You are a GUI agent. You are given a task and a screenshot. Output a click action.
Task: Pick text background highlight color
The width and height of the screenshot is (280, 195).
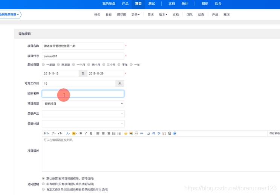(74, 133)
